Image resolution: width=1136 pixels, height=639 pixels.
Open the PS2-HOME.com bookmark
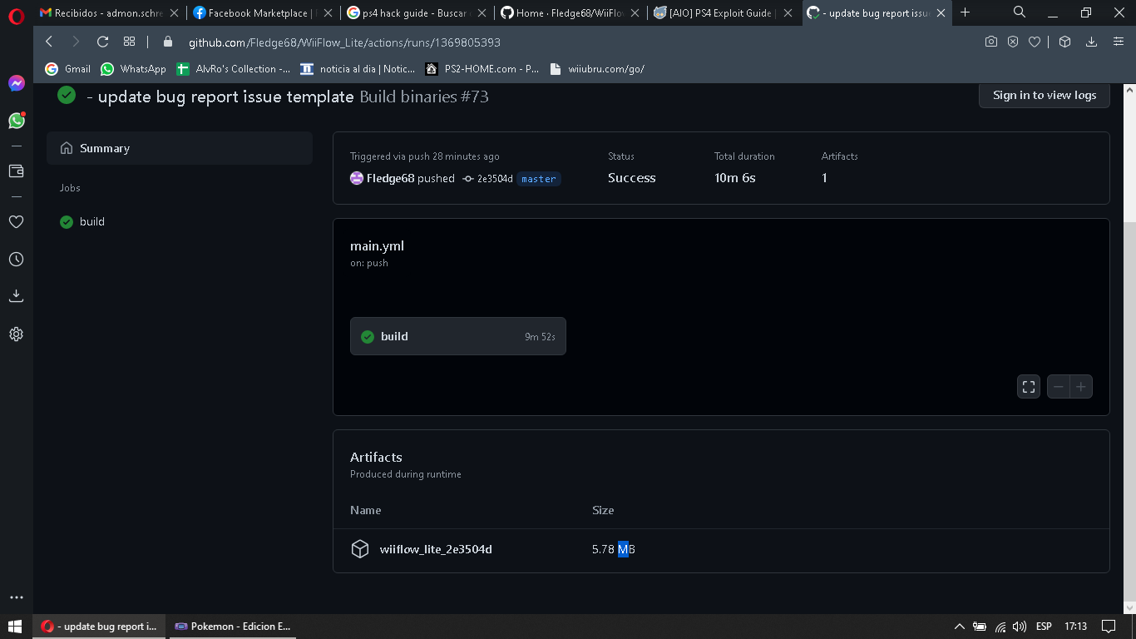tap(482, 69)
